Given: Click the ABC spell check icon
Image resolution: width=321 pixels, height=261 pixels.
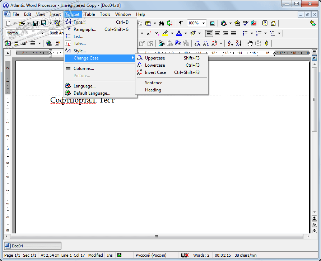Looking at the screenshot, I should pos(246,23).
